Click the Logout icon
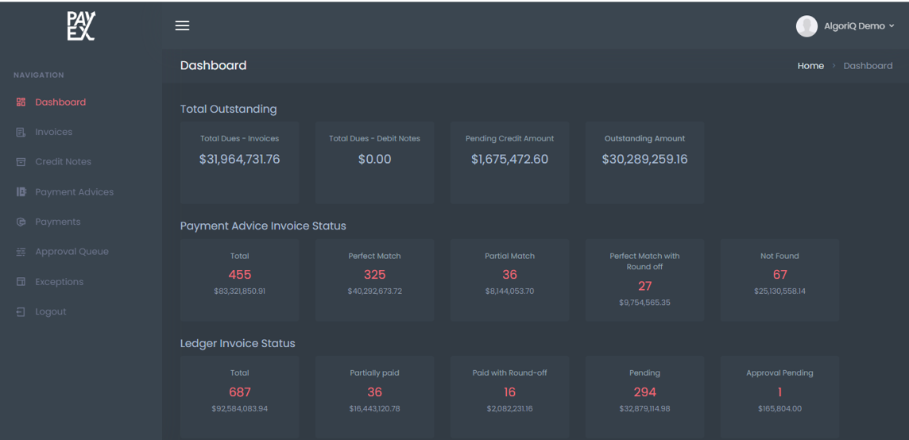 point(21,312)
